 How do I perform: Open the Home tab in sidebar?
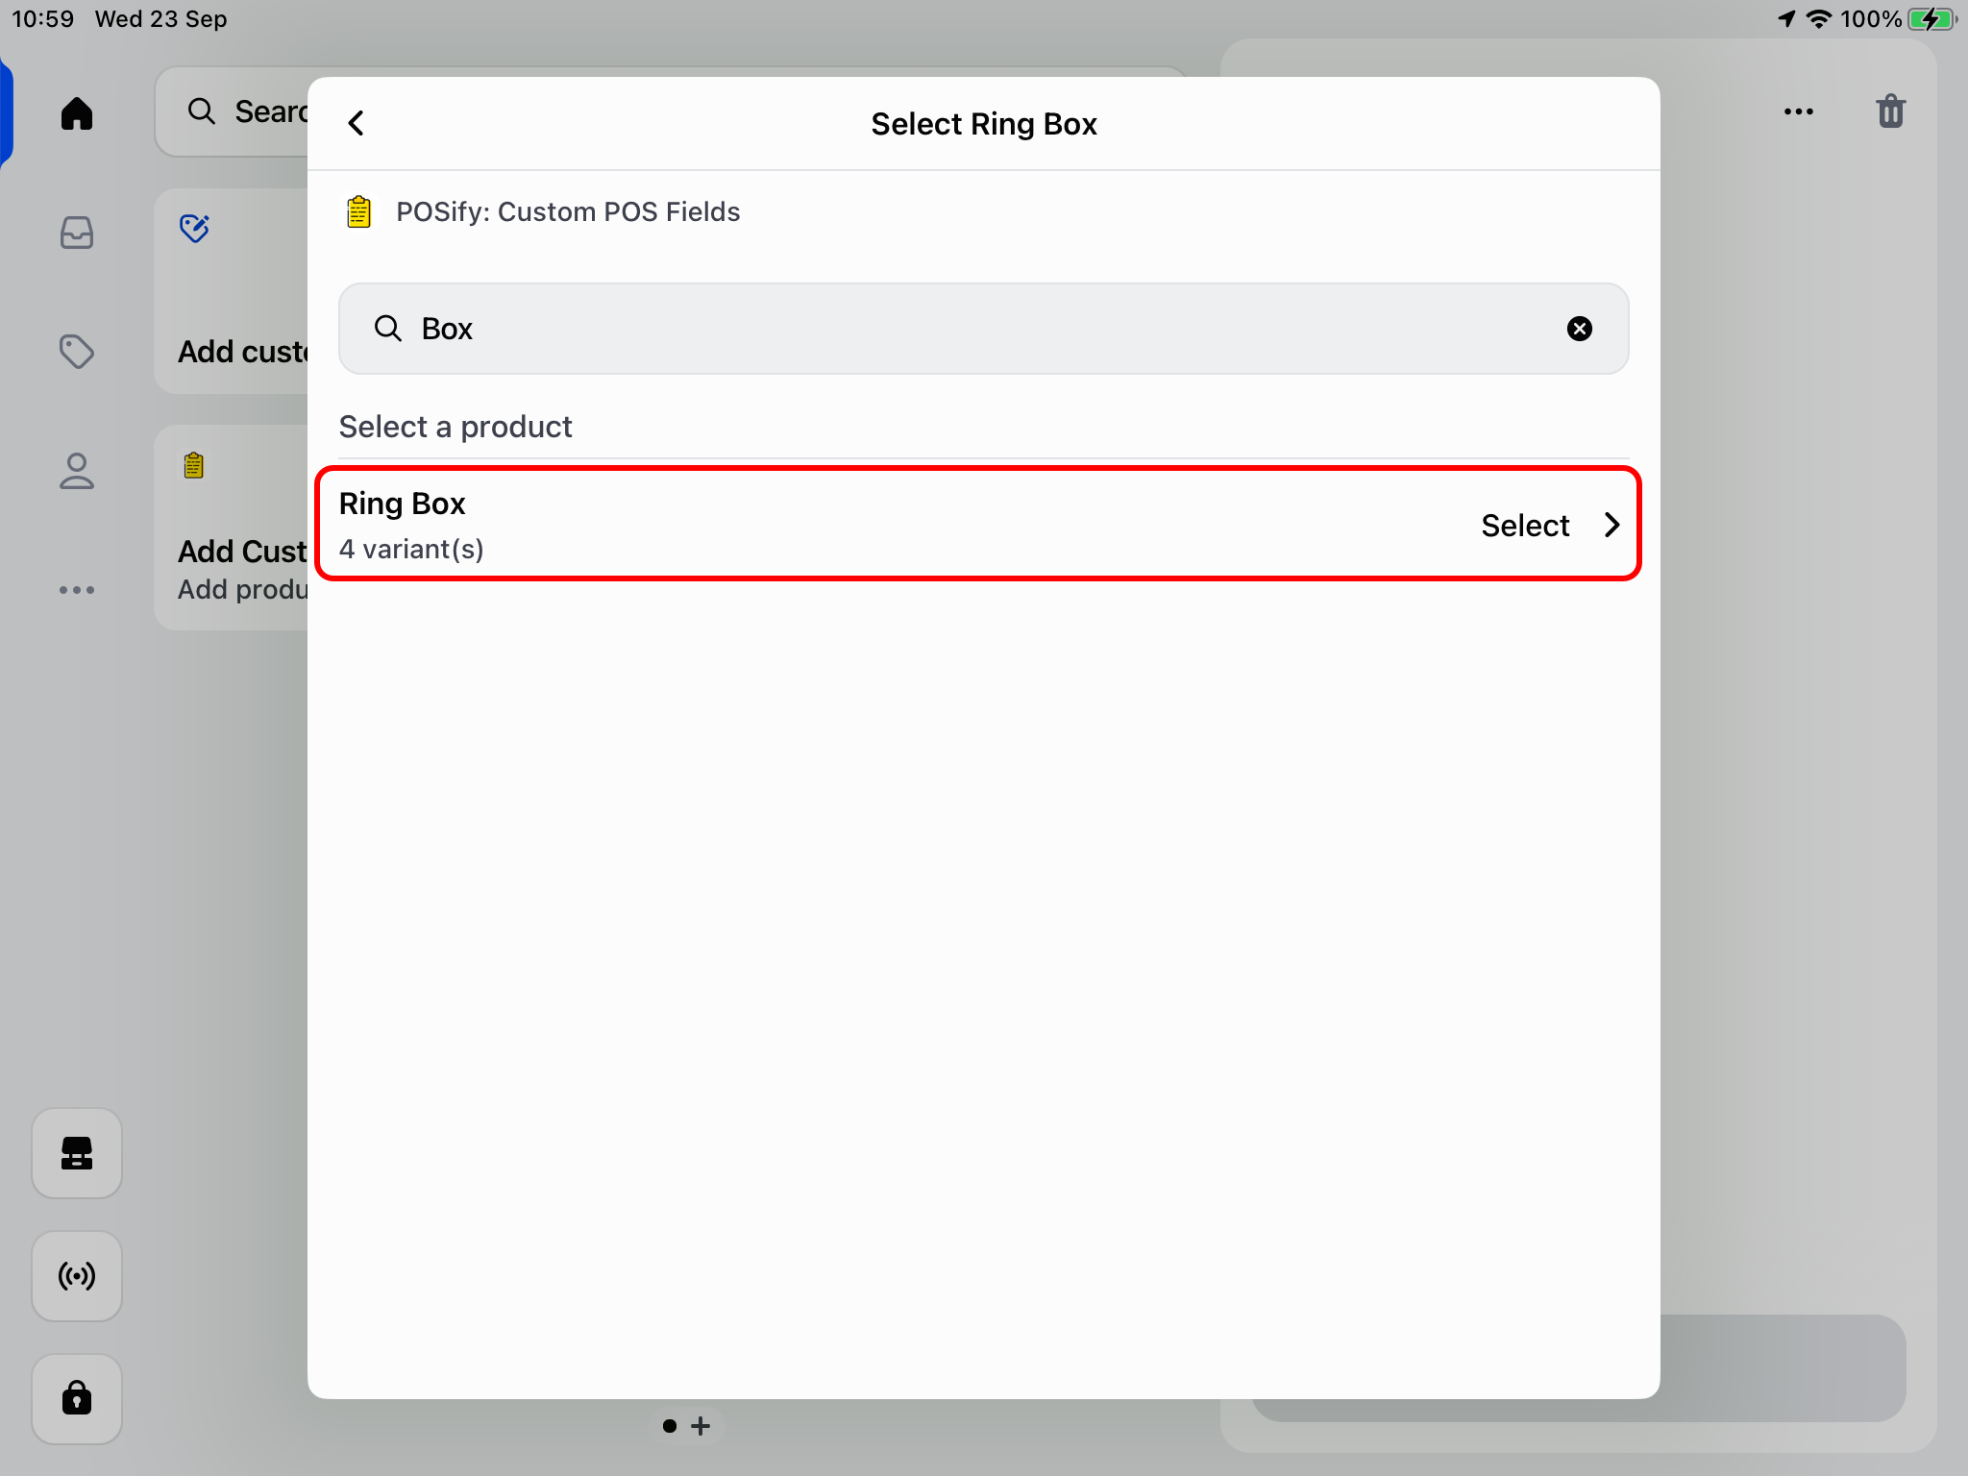pos(77,113)
